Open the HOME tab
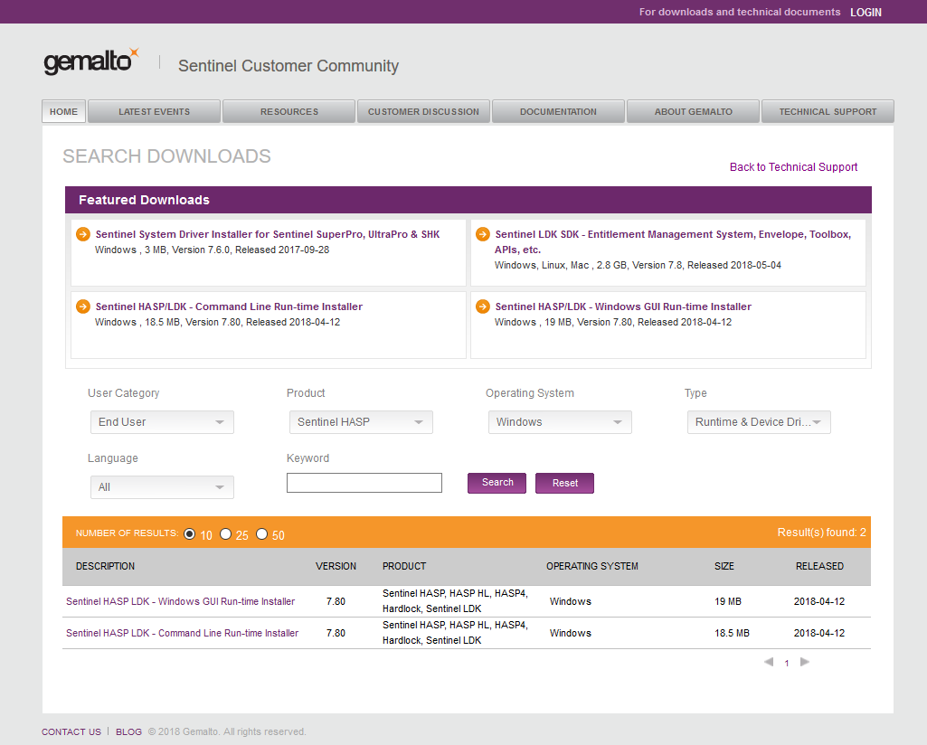Viewport: 927px width, 745px height. coord(64,111)
